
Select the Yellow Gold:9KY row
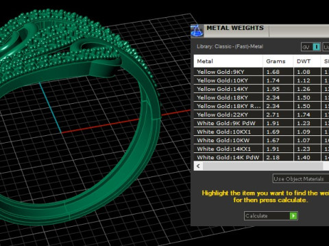(x=261, y=72)
